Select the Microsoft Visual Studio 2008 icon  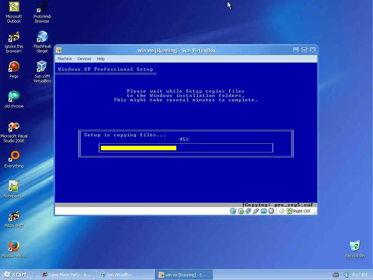coord(14,132)
